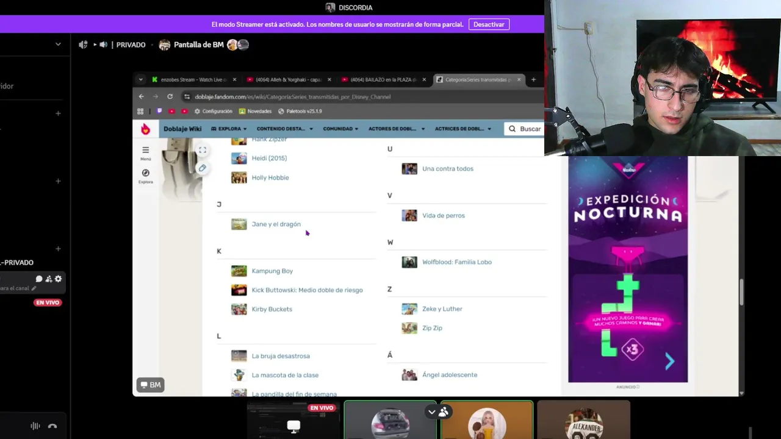Click the Kampung Boy thumbnail image
This screenshot has width=781, height=439.
(x=239, y=271)
